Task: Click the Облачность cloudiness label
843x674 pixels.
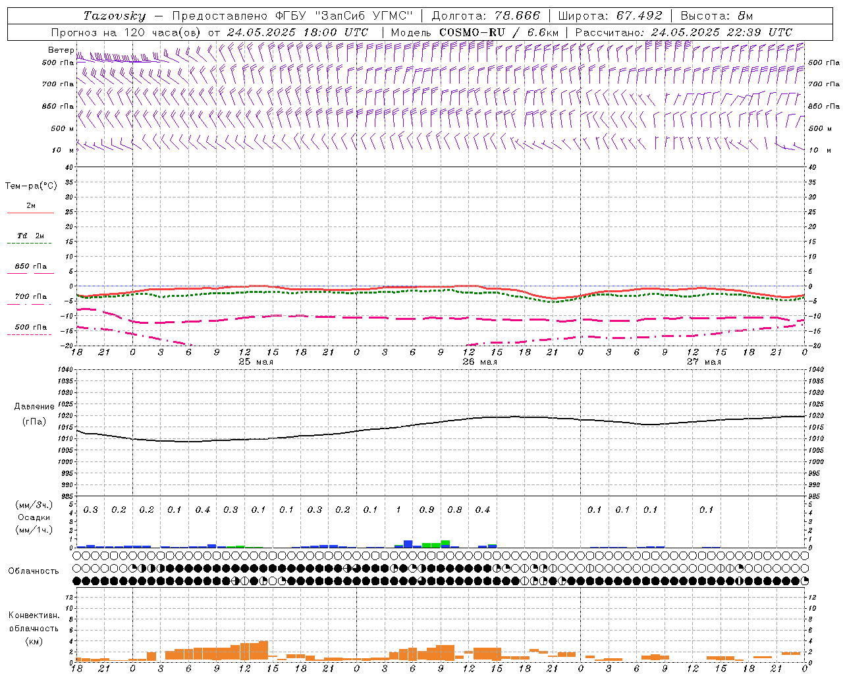Action: pos(34,571)
